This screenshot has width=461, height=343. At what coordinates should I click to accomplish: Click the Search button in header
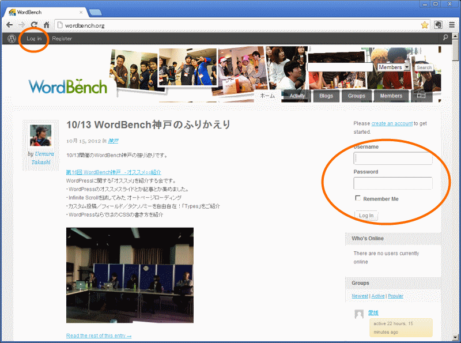coord(424,67)
